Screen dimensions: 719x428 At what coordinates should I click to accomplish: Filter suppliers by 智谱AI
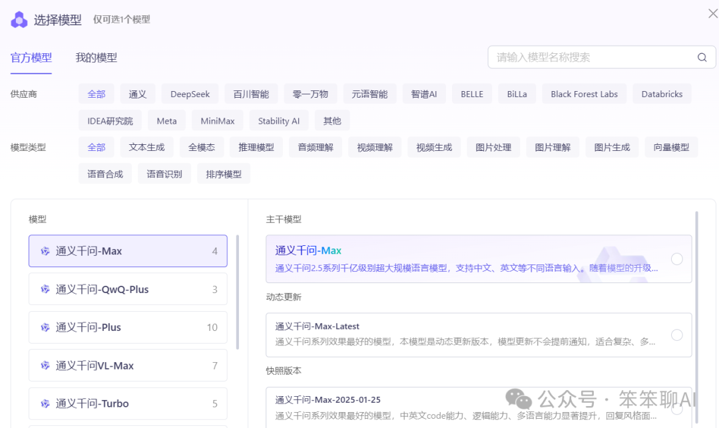[x=424, y=94]
